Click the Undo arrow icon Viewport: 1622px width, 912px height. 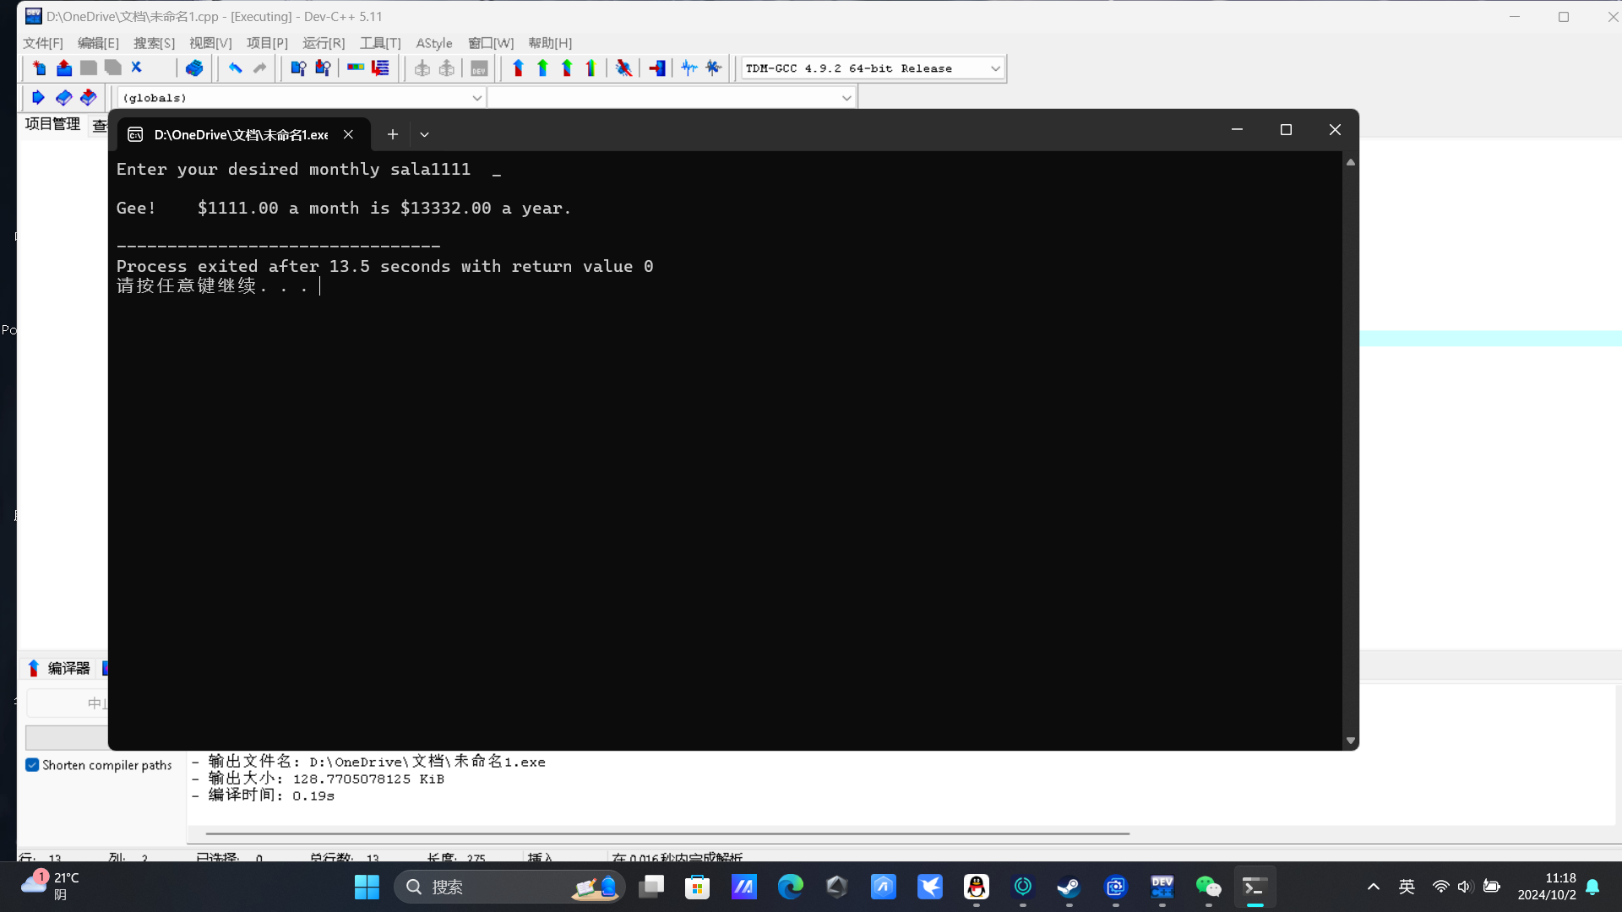click(235, 68)
